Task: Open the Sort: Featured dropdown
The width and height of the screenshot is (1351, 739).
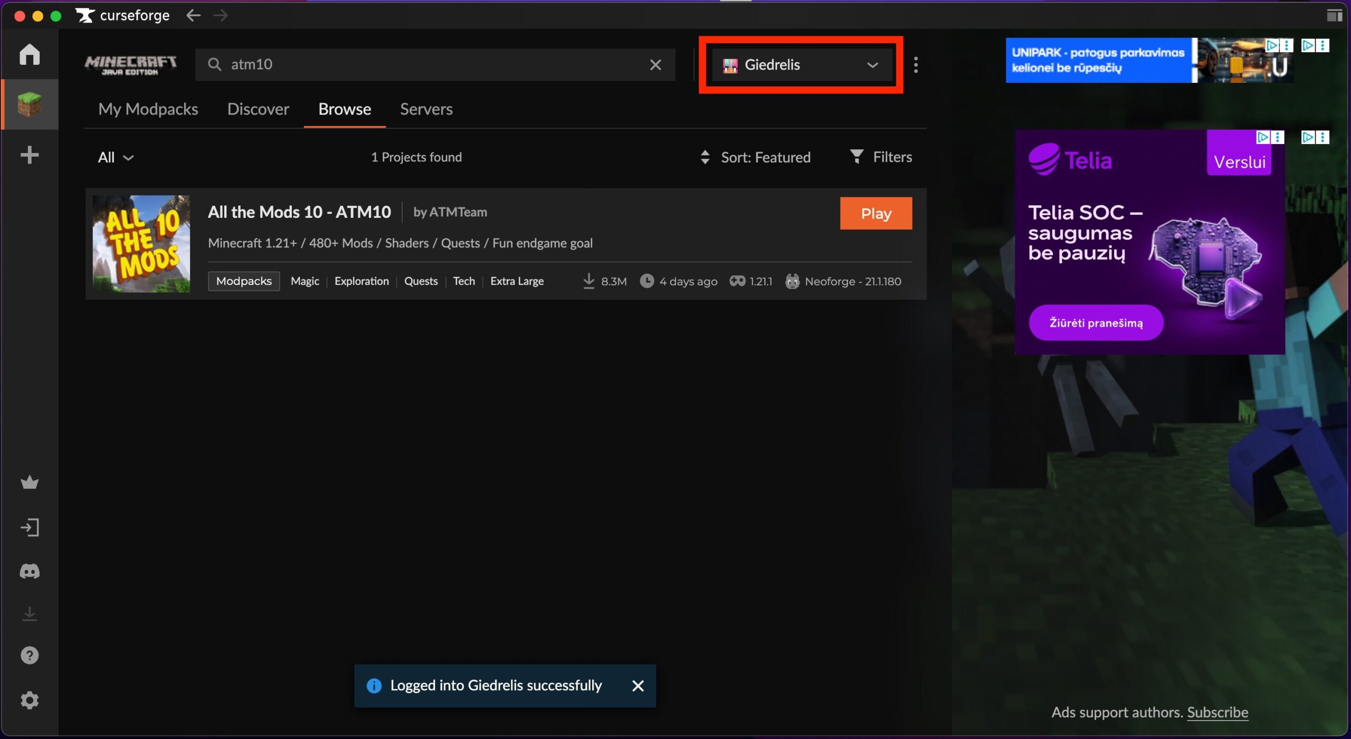Action: tap(755, 157)
